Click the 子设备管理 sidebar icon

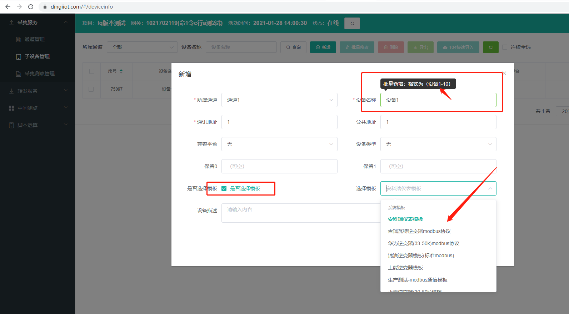tap(19, 57)
